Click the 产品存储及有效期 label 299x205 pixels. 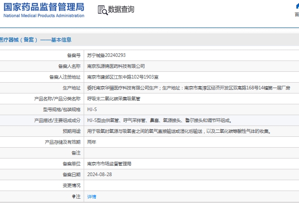click(63, 142)
